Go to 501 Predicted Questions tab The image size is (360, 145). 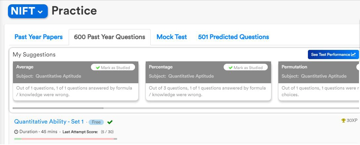point(233,37)
